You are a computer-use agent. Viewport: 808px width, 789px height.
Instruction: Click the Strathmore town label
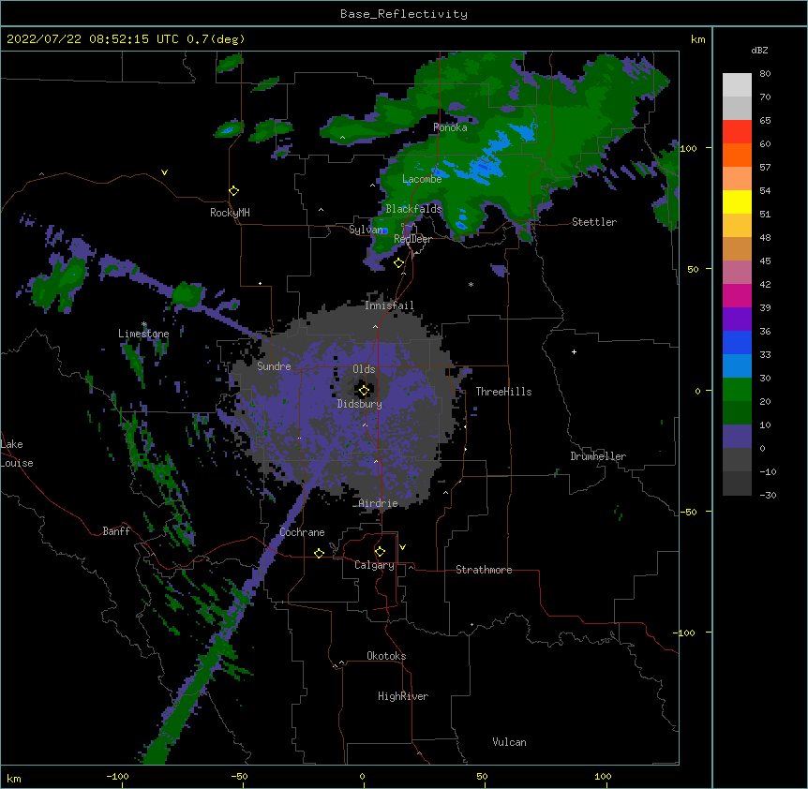[x=484, y=570]
